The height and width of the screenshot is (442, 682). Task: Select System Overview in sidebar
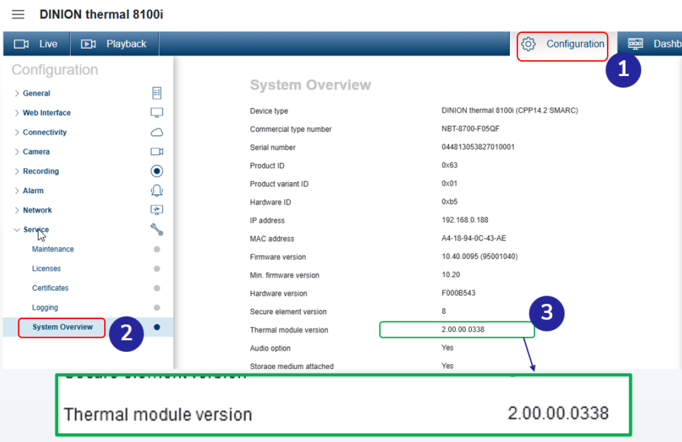coord(63,327)
